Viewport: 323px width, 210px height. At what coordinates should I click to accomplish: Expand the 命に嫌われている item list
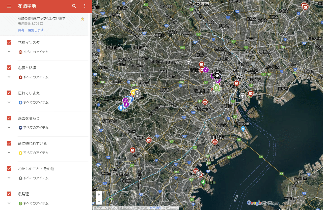(x=9, y=153)
